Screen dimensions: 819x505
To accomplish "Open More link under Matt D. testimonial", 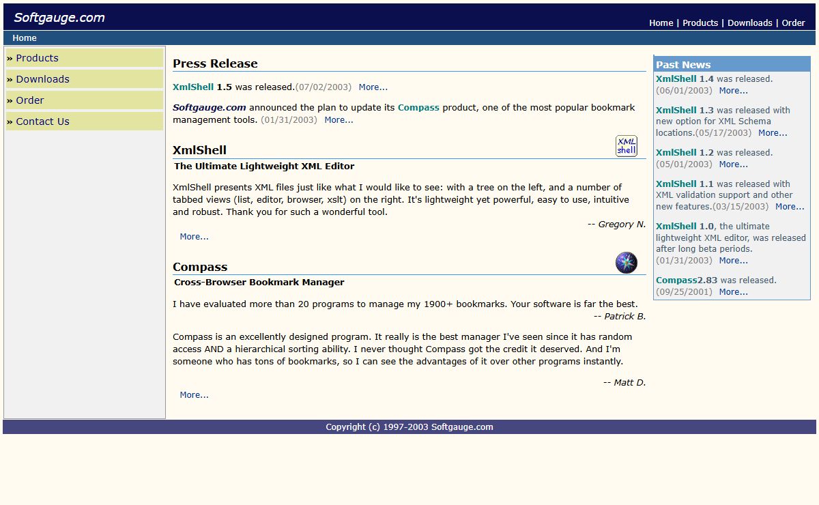I will pyautogui.click(x=194, y=395).
